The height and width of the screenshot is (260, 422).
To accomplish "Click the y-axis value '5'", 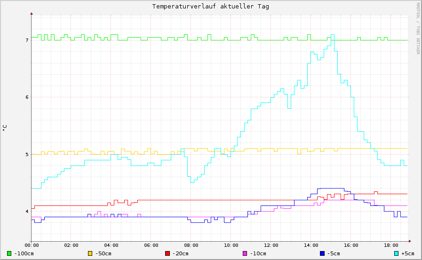I will click(27, 154).
